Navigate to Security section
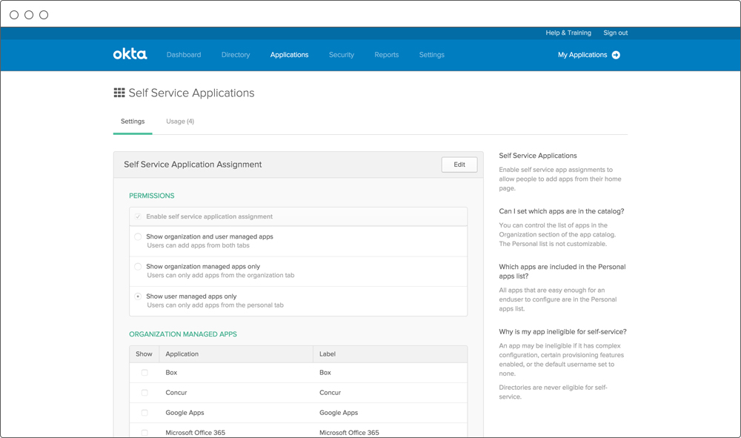The image size is (741, 438). click(x=341, y=54)
